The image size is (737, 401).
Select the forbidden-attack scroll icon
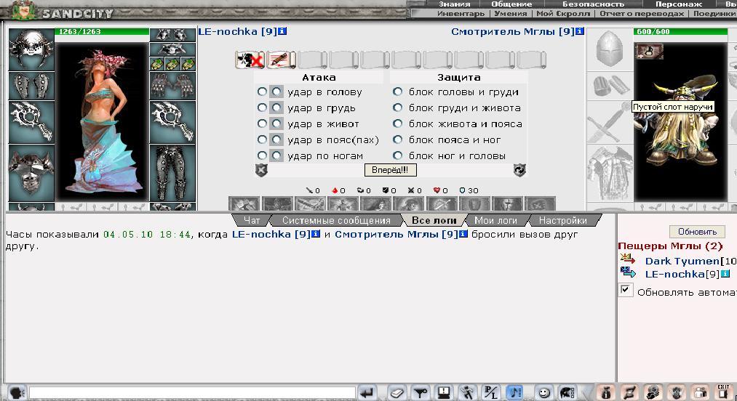[250, 60]
